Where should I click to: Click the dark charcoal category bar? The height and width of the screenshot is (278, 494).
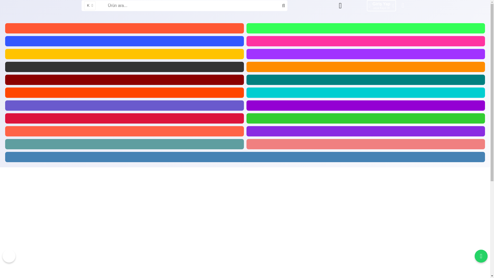[124, 67]
